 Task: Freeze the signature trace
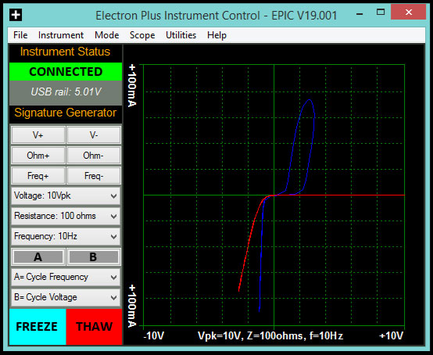tap(38, 327)
